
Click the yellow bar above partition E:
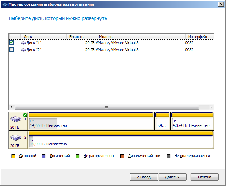(121, 133)
